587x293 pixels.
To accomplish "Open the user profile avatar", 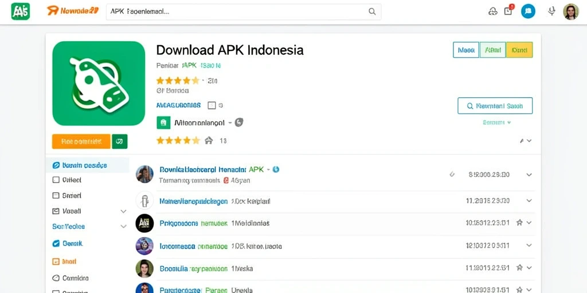I will (571, 11).
